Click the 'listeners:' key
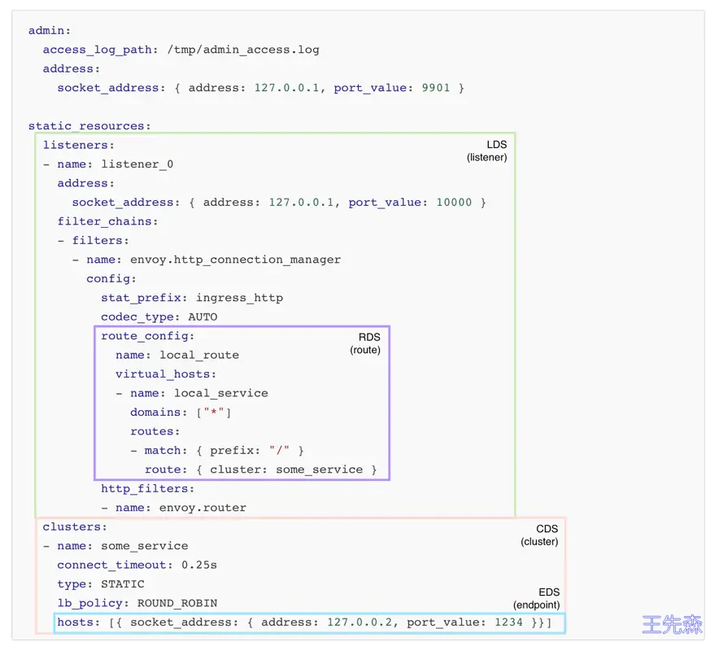The width and height of the screenshot is (719, 651). tap(78, 146)
